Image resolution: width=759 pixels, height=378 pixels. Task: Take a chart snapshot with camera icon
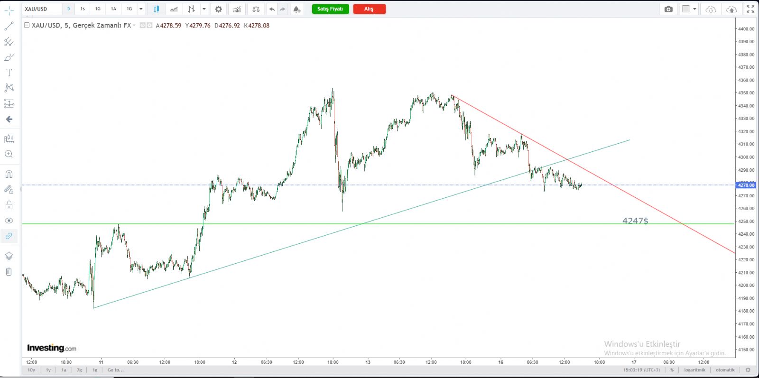click(x=668, y=9)
